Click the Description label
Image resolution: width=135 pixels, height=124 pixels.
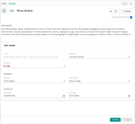(7, 26)
